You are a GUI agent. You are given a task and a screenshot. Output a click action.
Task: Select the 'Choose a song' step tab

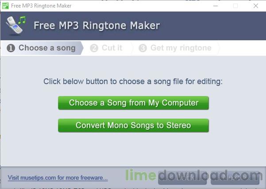tap(42, 48)
